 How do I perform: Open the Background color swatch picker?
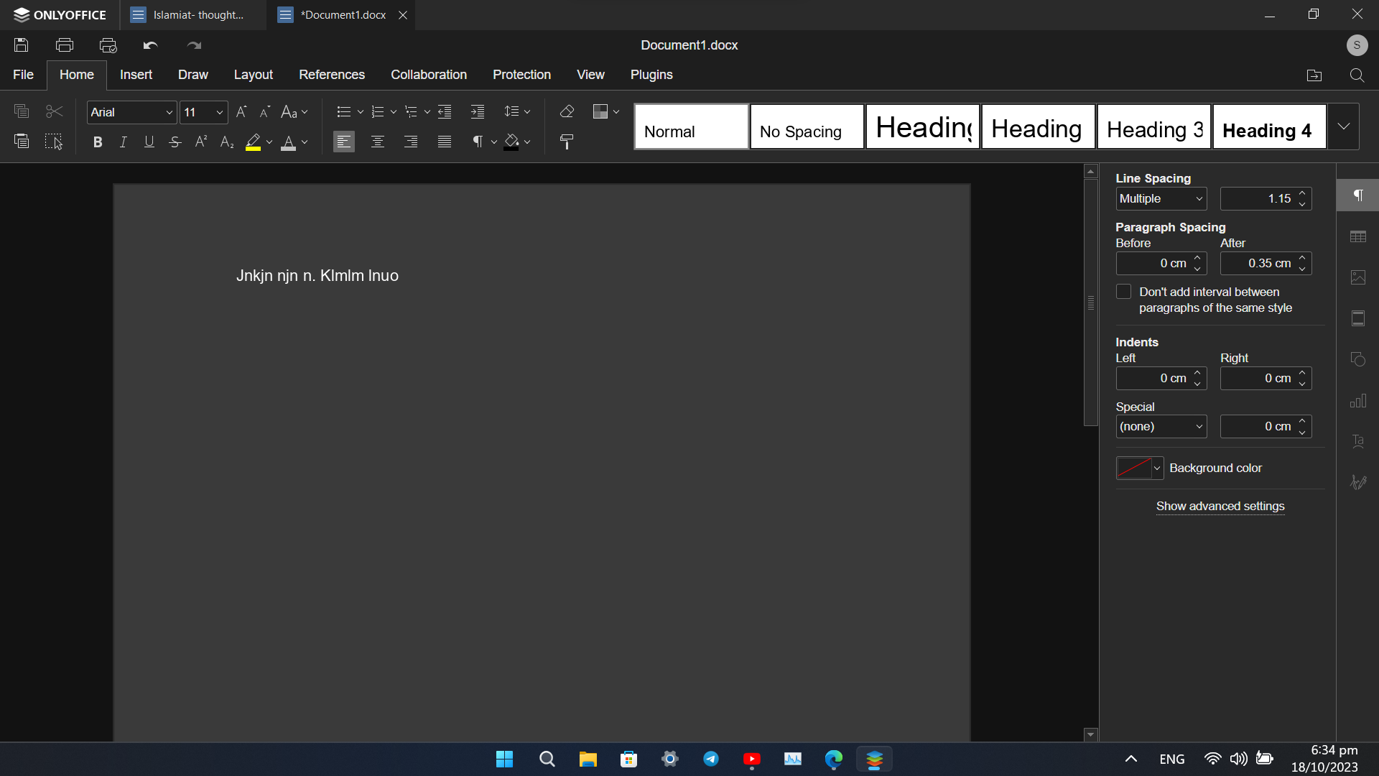tap(1140, 468)
